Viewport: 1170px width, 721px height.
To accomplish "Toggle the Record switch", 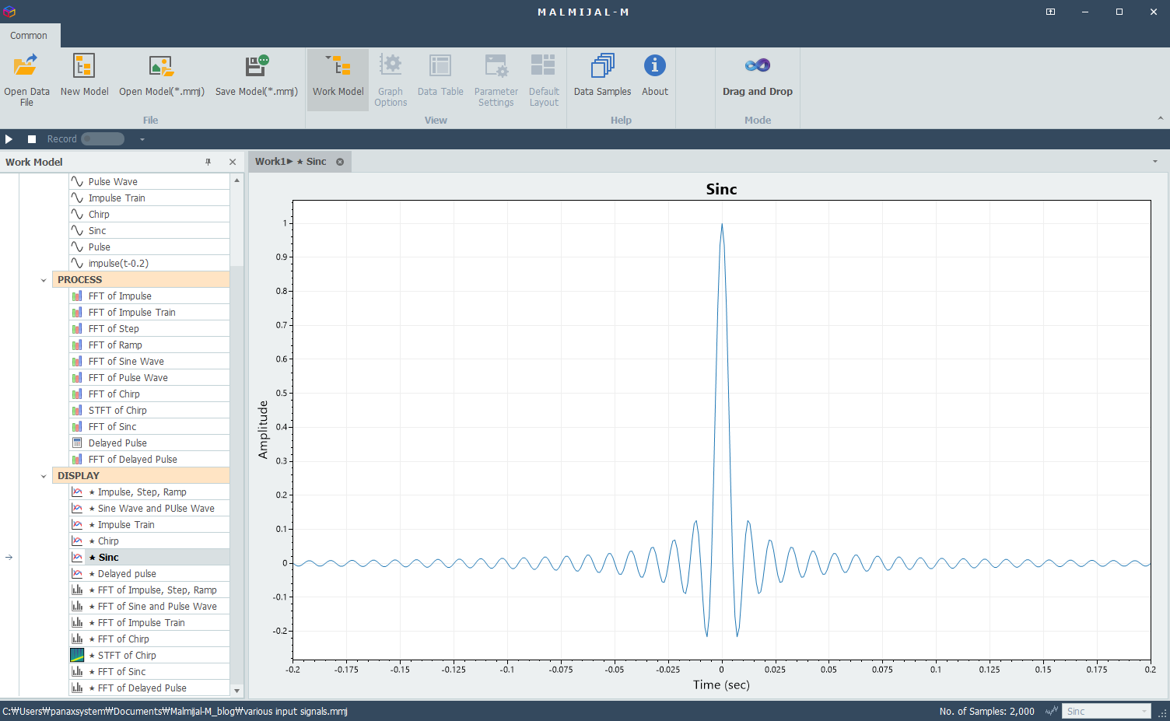I will tap(103, 139).
